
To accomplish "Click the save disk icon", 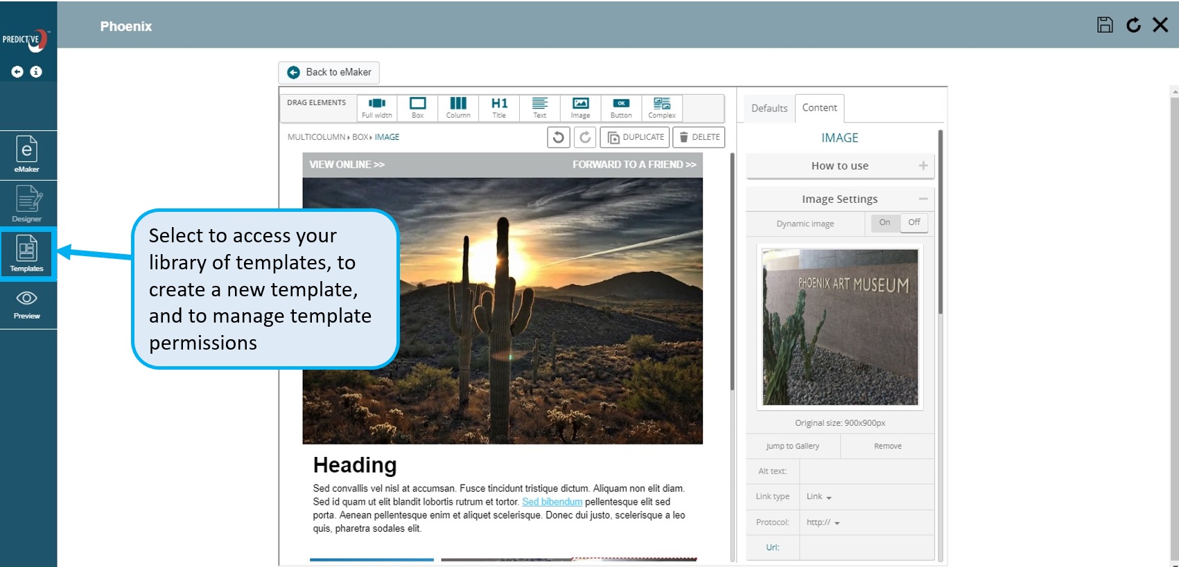I will pyautogui.click(x=1105, y=25).
